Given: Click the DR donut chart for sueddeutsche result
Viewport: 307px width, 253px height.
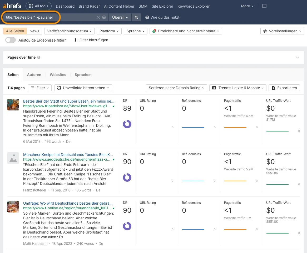Looking at the screenshot, I should [x=127, y=178].
